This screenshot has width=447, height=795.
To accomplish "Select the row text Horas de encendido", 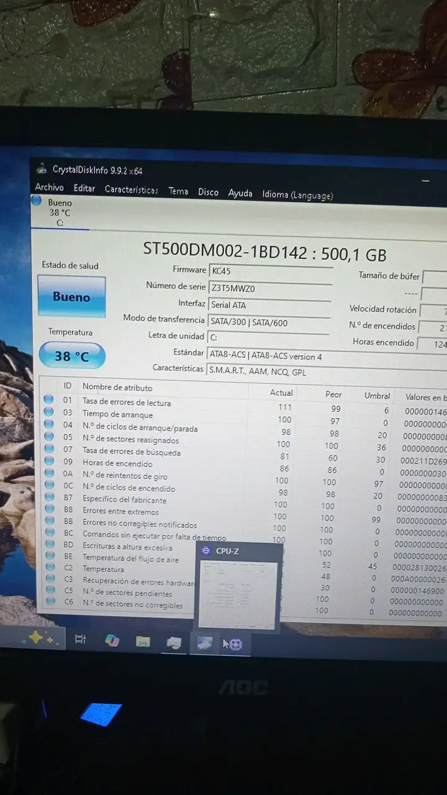I will click(x=117, y=463).
